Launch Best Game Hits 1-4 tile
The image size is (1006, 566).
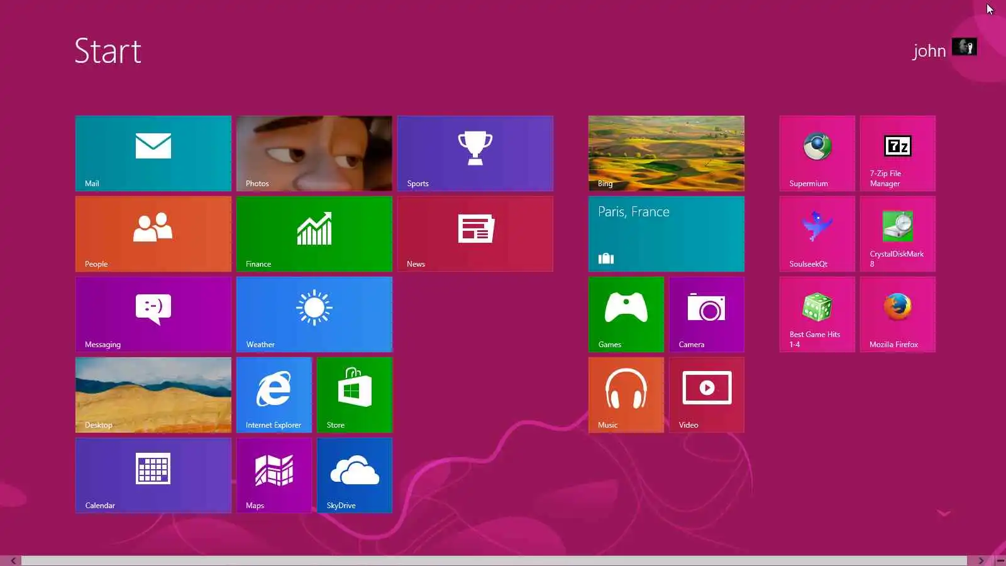[817, 314]
